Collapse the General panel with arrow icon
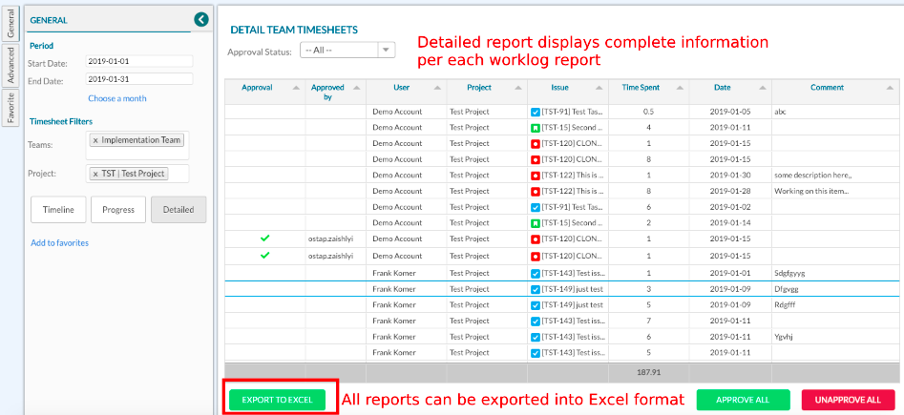Screen dimensions: 904x415 click(x=200, y=19)
